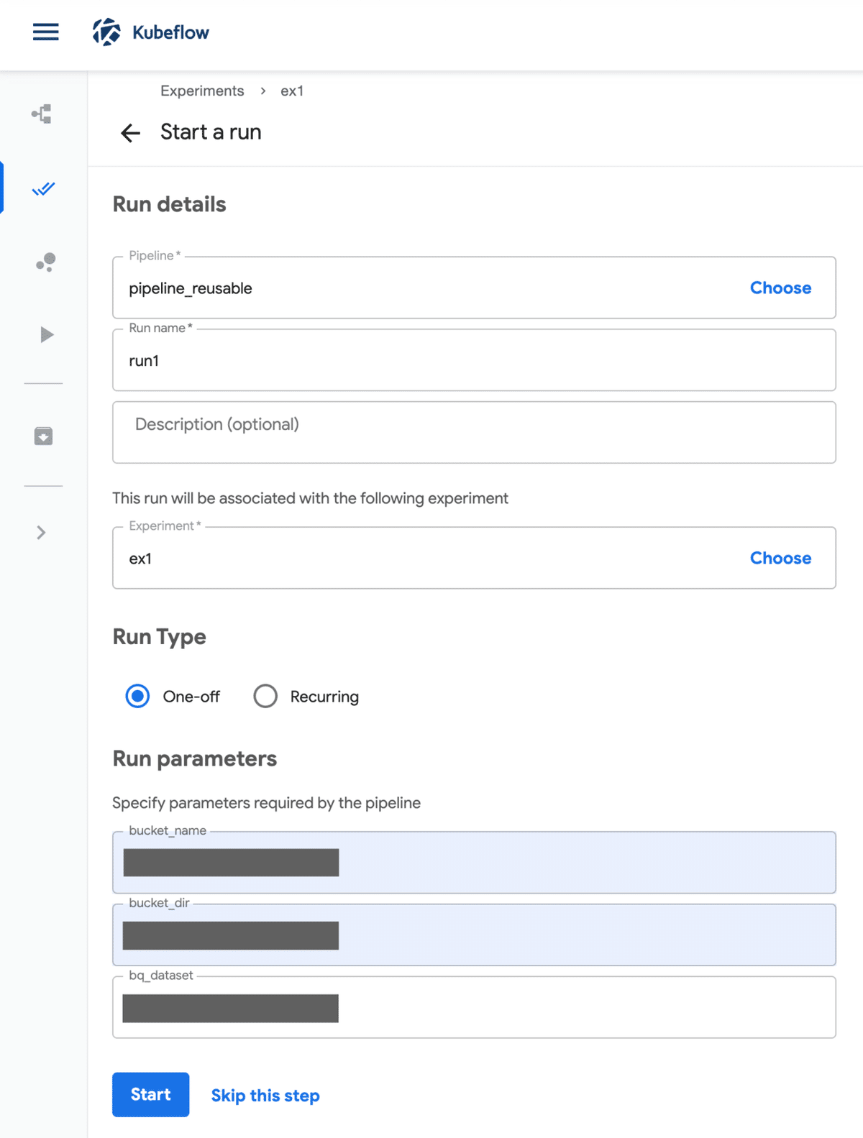Viewport: 863px width, 1138px height.
Task: Go to the Experiments breadcrumb
Action: click(202, 91)
